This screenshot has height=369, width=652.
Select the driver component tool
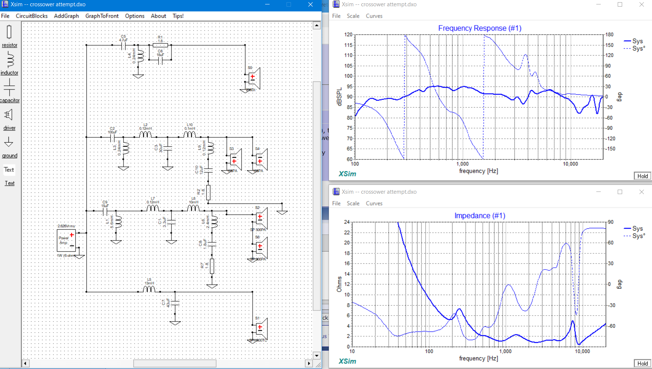[9, 119]
